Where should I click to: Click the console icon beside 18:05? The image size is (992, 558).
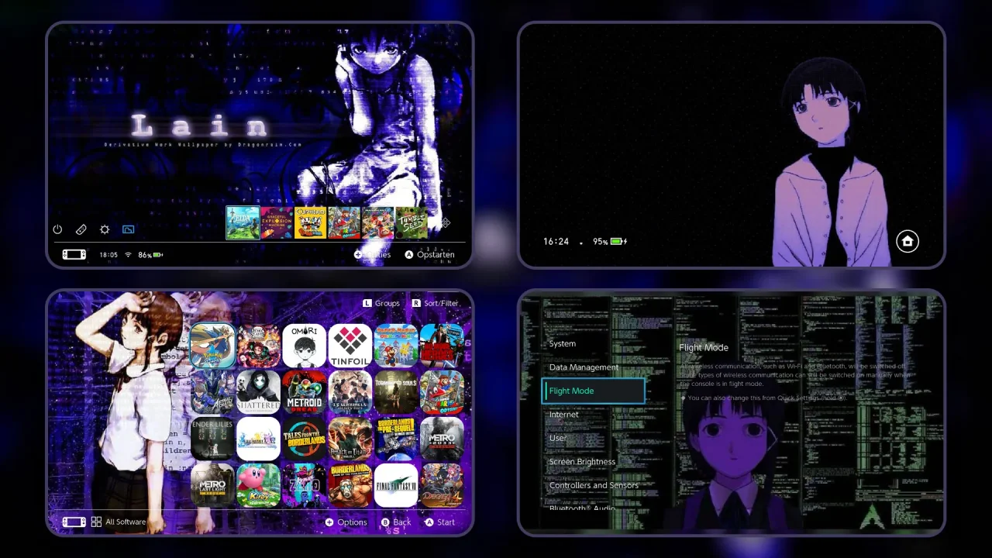click(x=74, y=254)
